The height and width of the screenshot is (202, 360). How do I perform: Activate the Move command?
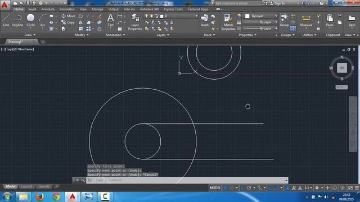click(68, 16)
